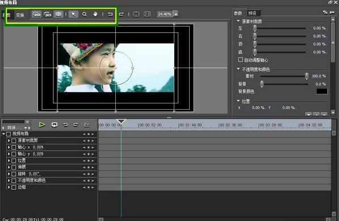339x221 pixels.
Task: Click parameter panel scroll-up arrow
Action: (x=333, y=19)
